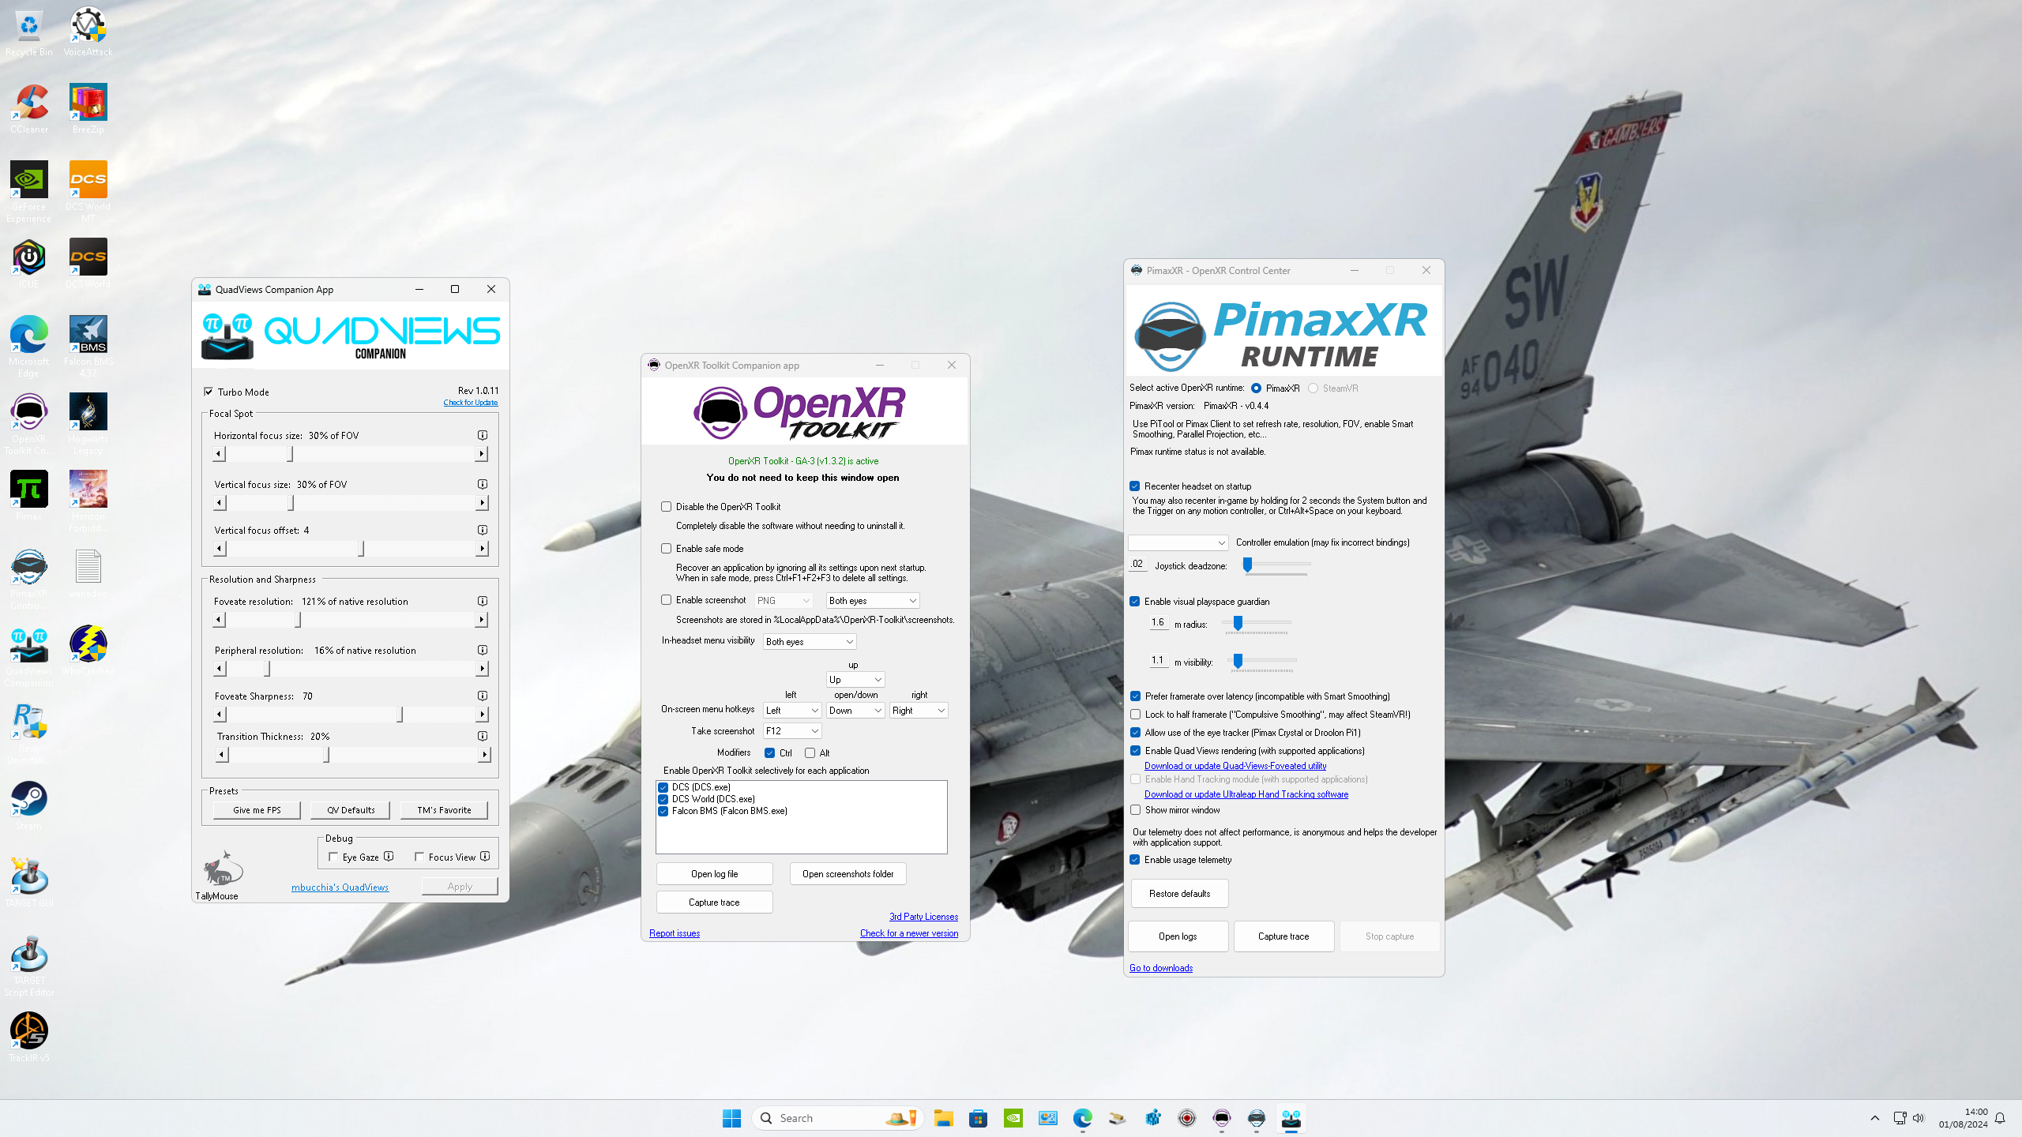This screenshot has width=2022, height=1137.
Task: Open the Hogwarts Legacy desktop shortcut
Action: (x=88, y=424)
